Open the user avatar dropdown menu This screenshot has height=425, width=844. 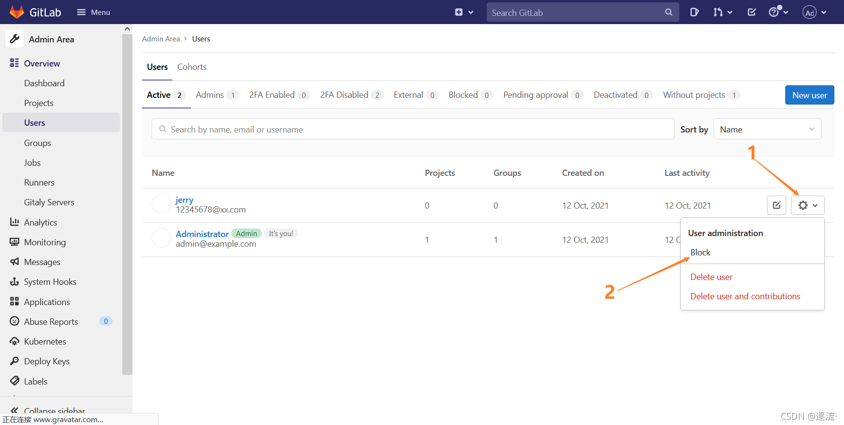click(815, 13)
